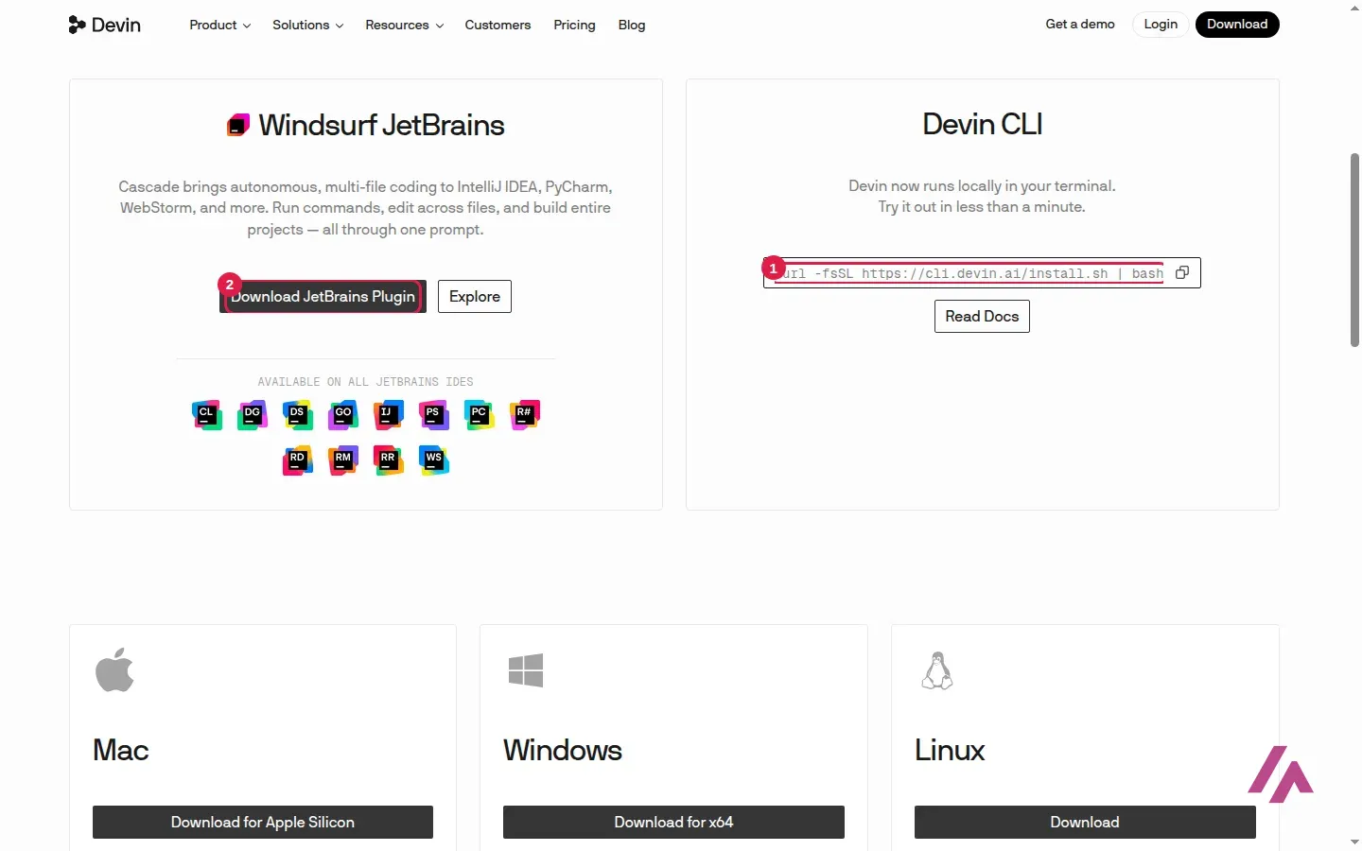
Task: Click the PhpStorm (PS) IDE icon
Action: tap(433, 415)
